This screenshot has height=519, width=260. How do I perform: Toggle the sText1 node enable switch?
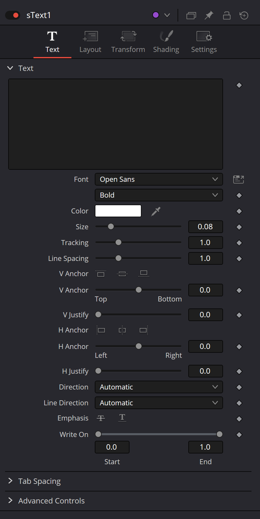click(13, 15)
